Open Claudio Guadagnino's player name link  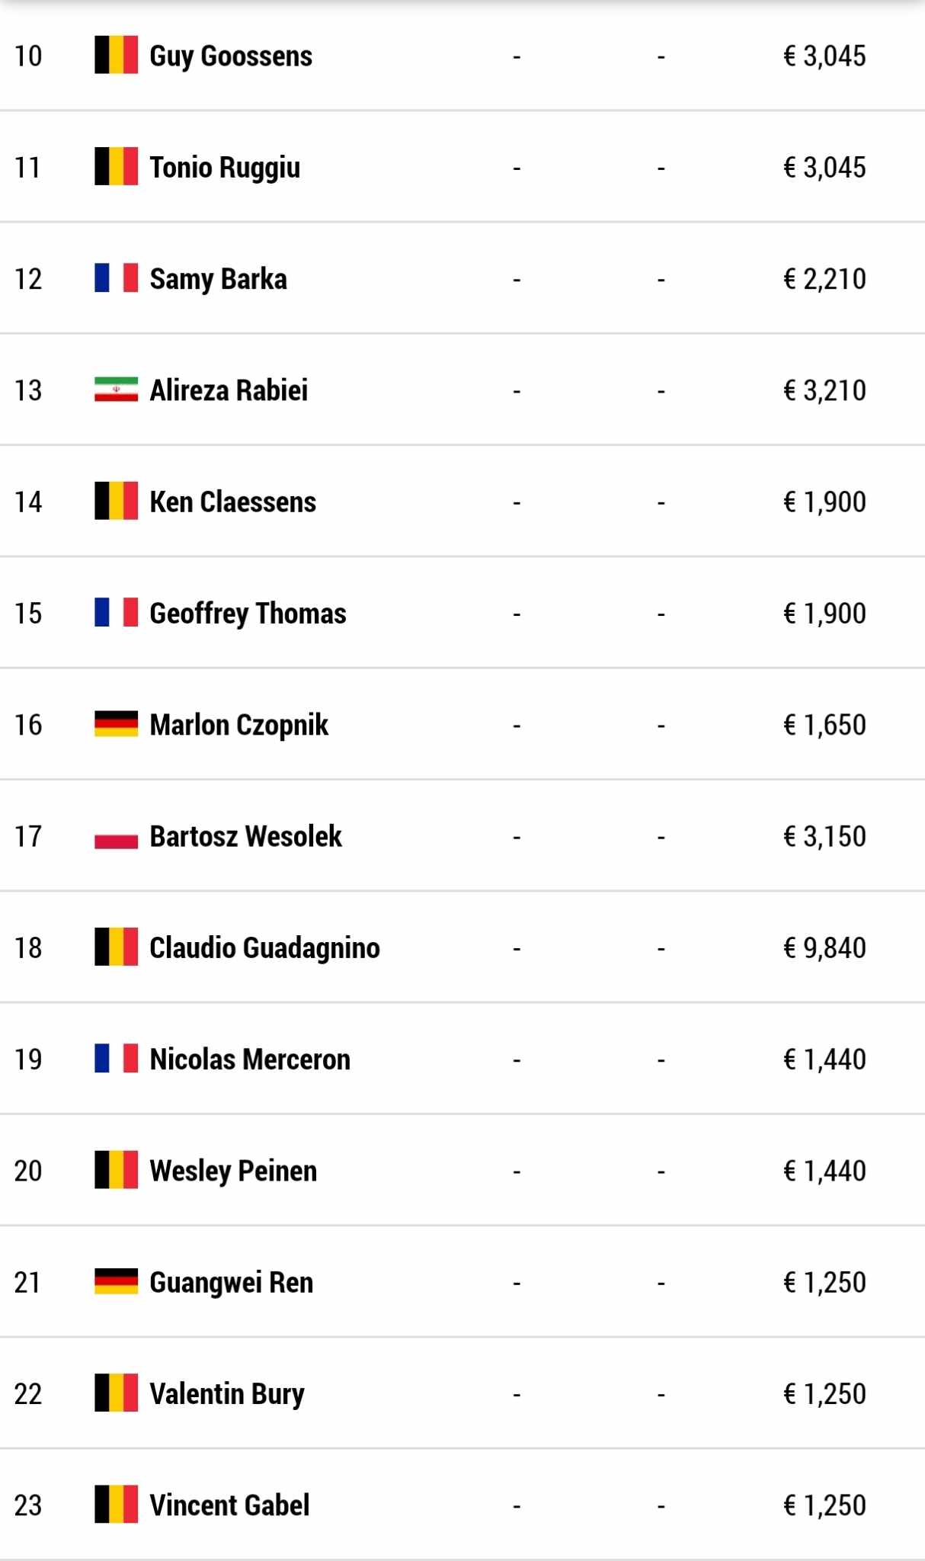[264, 948]
